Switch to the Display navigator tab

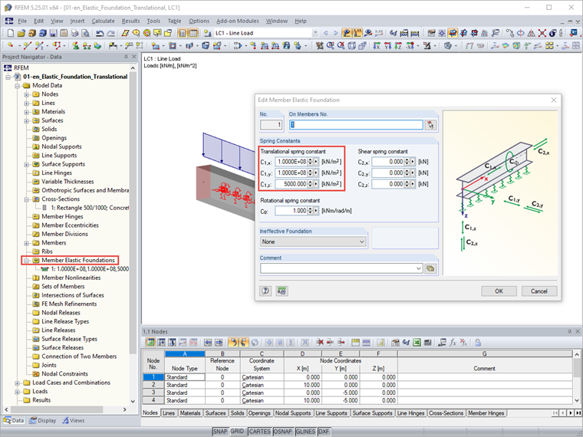(x=43, y=421)
